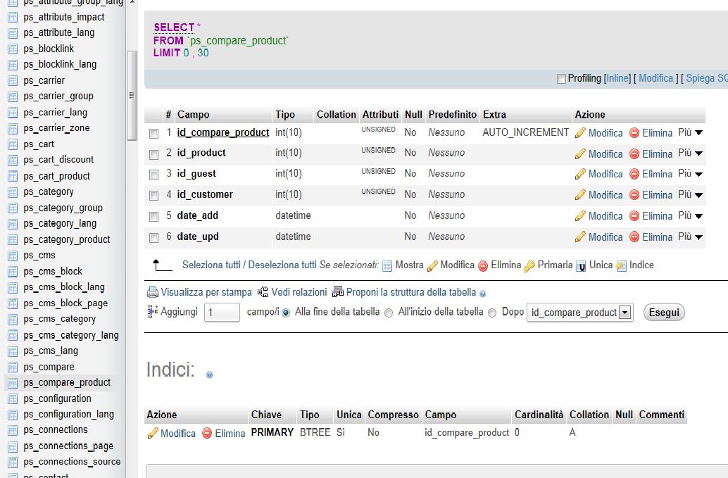The image size is (728, 478).
Task: Click the printer icon for Visualizza per stampa
Action: pos(153,292)
